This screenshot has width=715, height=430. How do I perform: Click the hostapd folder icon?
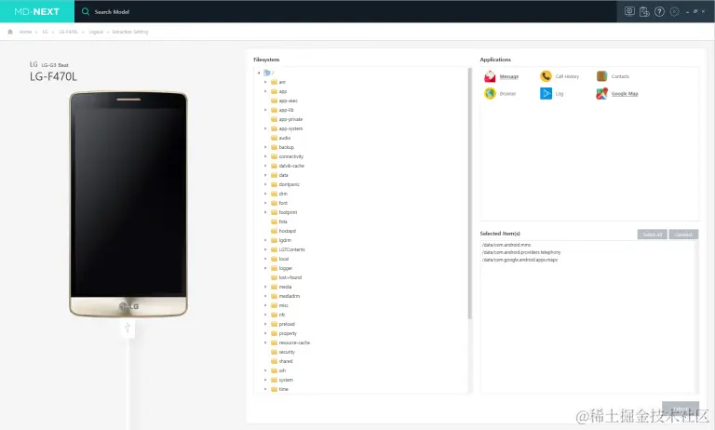click(x=274, y=231)
